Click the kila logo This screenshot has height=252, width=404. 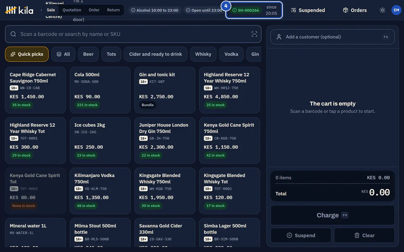coord(19,10)
